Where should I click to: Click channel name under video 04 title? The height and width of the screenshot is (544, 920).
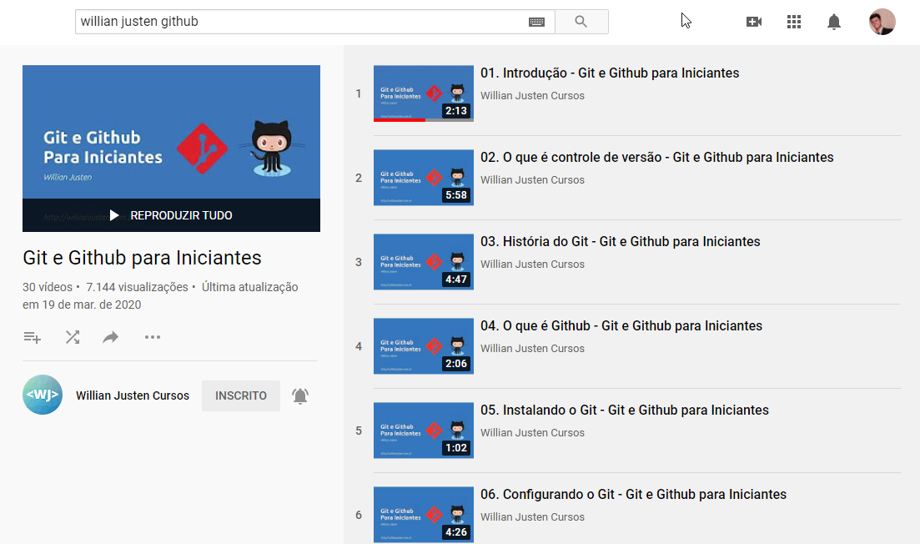[532, 349]
